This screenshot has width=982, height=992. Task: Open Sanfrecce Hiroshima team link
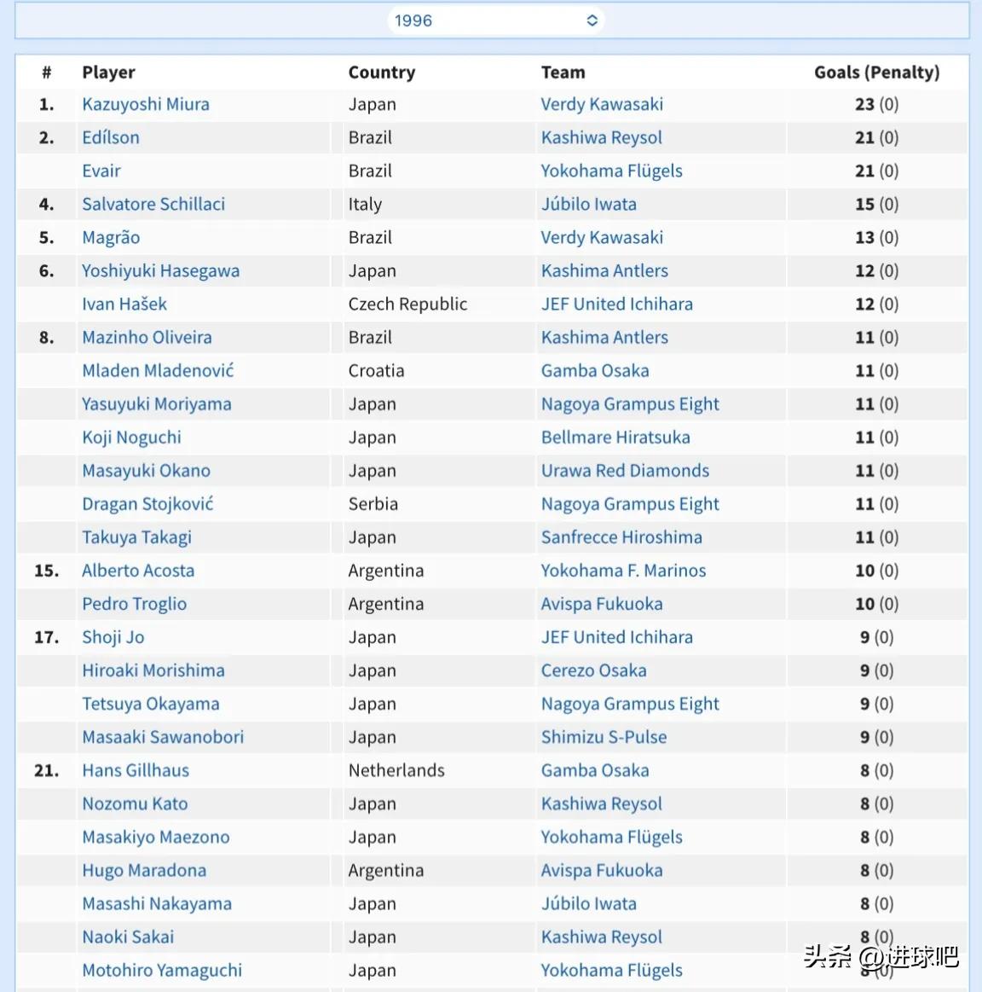click(x=621, y=537)
